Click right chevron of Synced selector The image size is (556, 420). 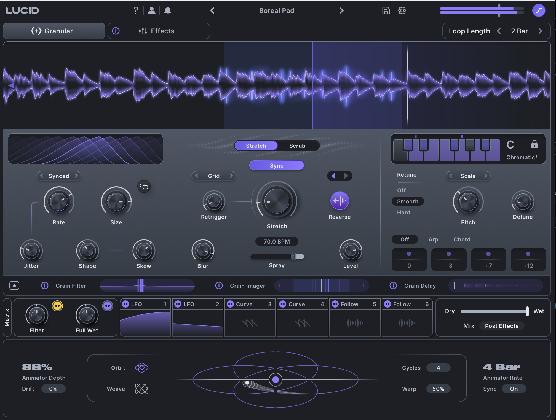point(76,176)
